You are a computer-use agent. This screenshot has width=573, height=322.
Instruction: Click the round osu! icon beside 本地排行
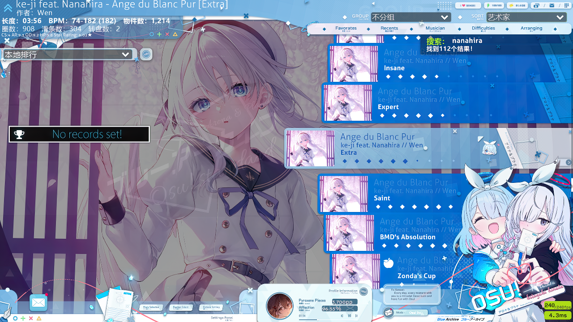click(146, 55)
